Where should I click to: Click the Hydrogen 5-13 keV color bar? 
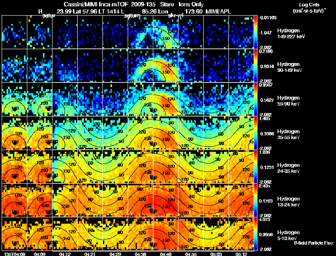(255, 234)
